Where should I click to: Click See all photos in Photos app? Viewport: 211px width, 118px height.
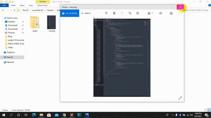point(70,13)
